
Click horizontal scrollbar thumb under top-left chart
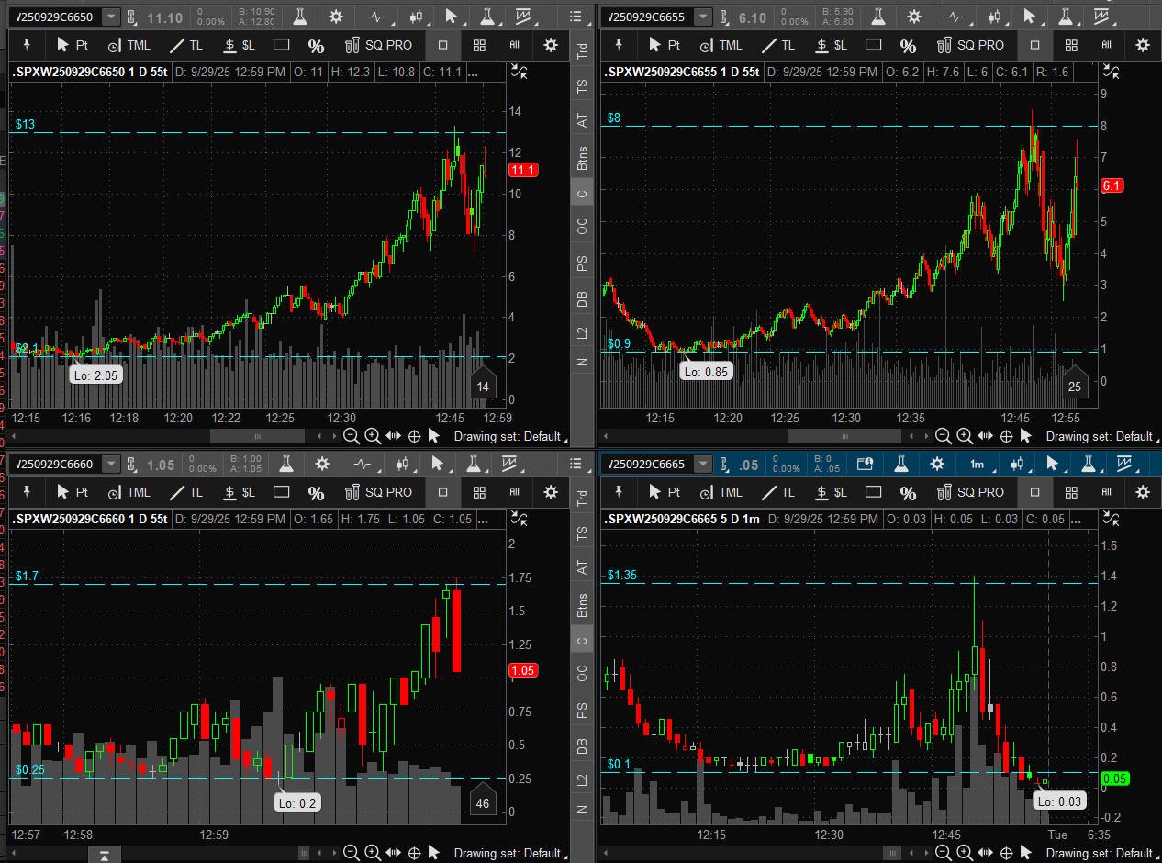[257, 437]
